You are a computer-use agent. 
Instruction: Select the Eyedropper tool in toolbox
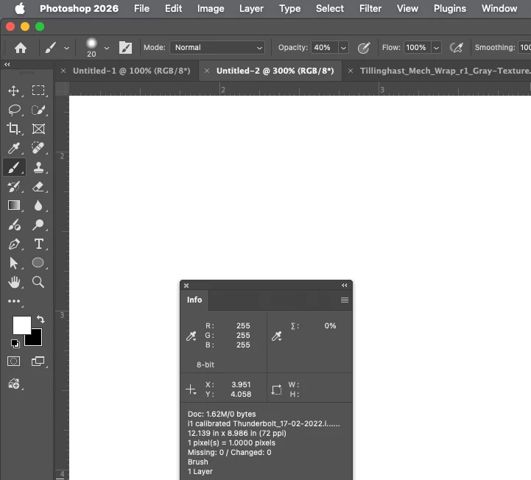coord(14,148)
